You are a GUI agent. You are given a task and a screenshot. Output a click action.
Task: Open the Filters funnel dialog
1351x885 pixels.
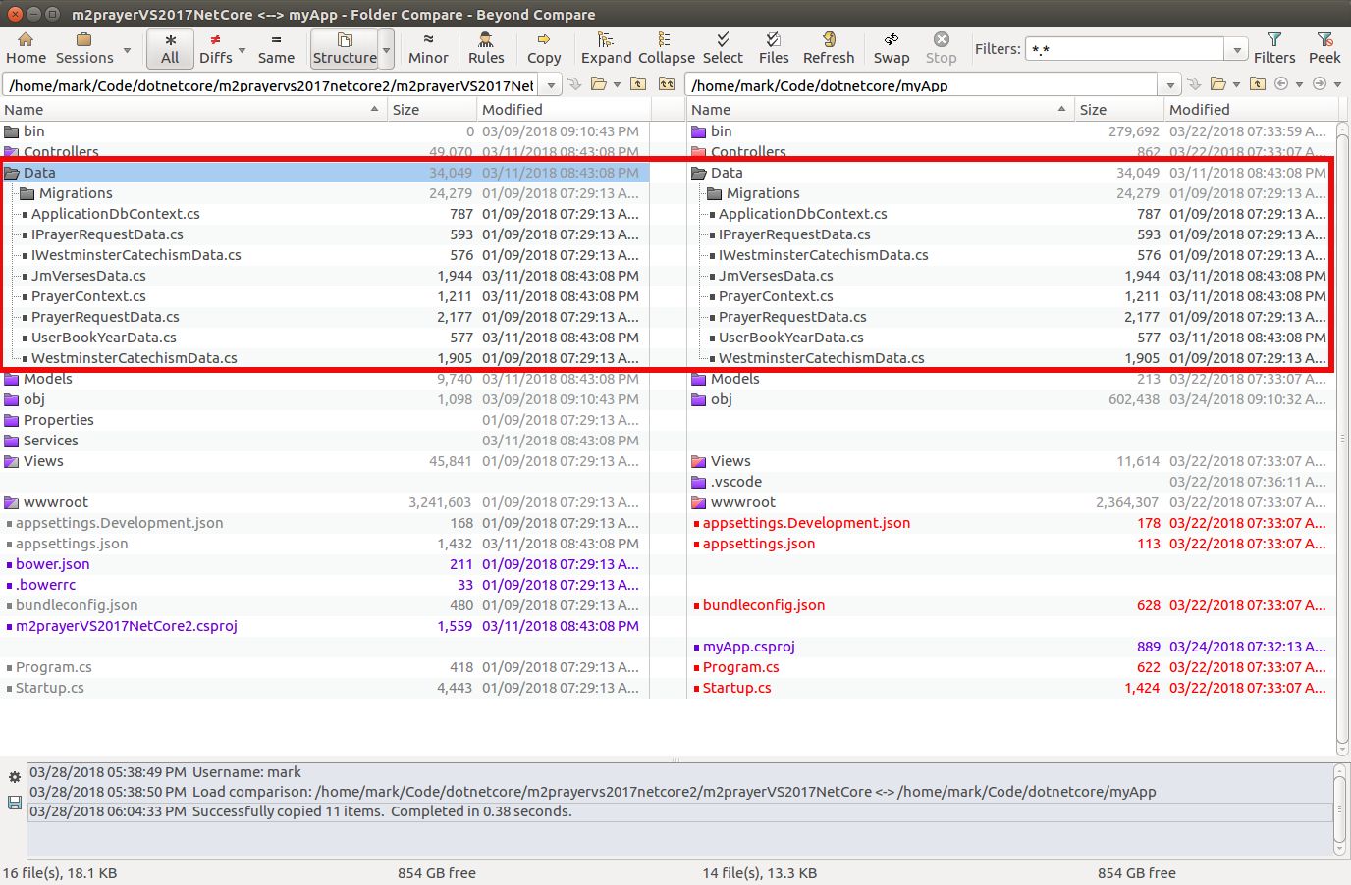[1274, 47]
